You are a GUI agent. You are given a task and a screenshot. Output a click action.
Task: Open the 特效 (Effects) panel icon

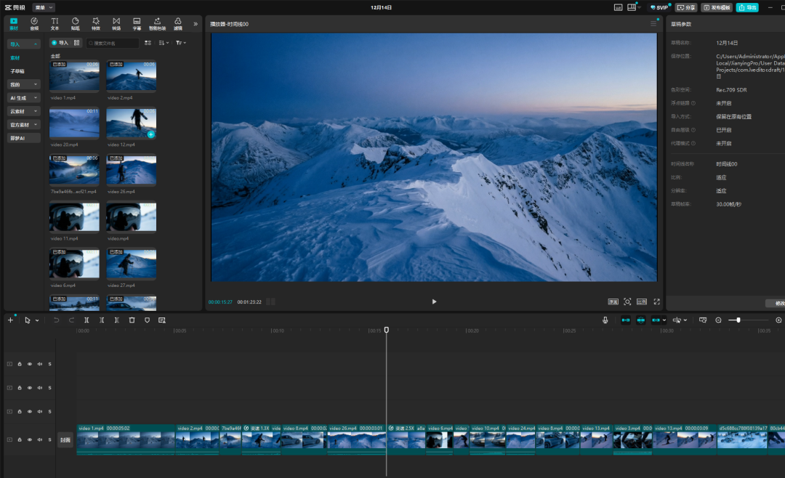[x=96, y=23]
